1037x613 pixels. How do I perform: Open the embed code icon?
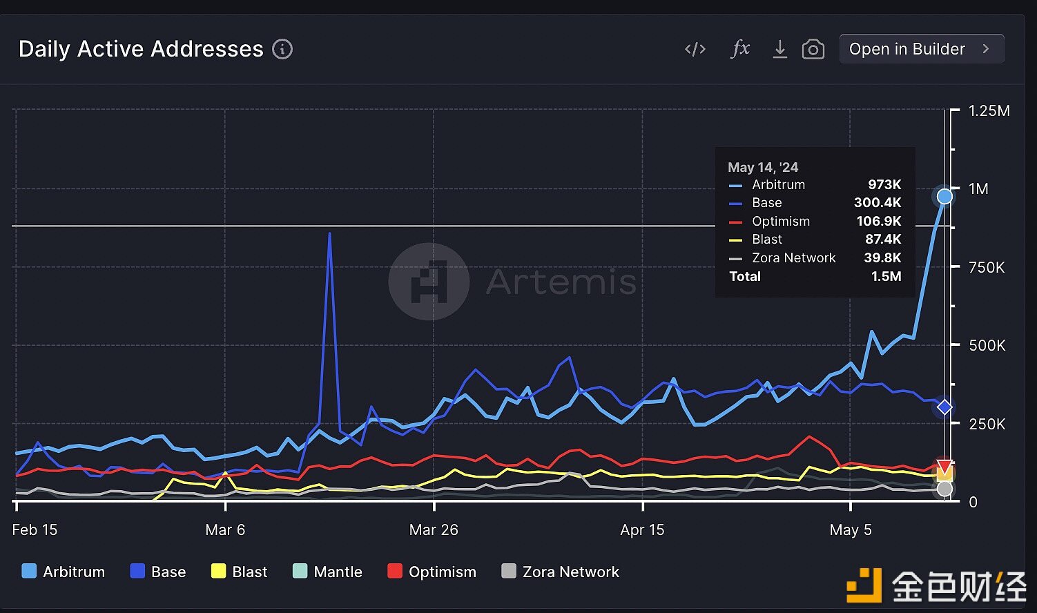point(695,49)
